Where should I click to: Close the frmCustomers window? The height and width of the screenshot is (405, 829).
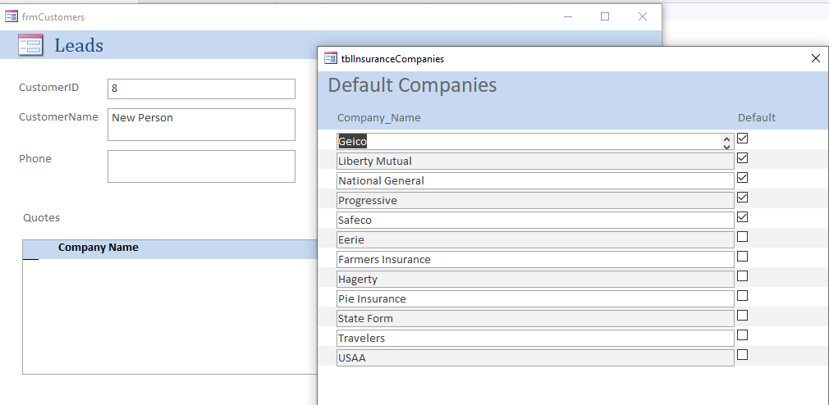[x=643, y=16]
